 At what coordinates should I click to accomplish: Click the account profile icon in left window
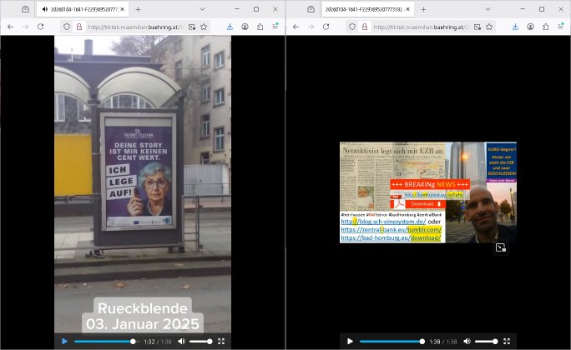(x=245, y=27)
